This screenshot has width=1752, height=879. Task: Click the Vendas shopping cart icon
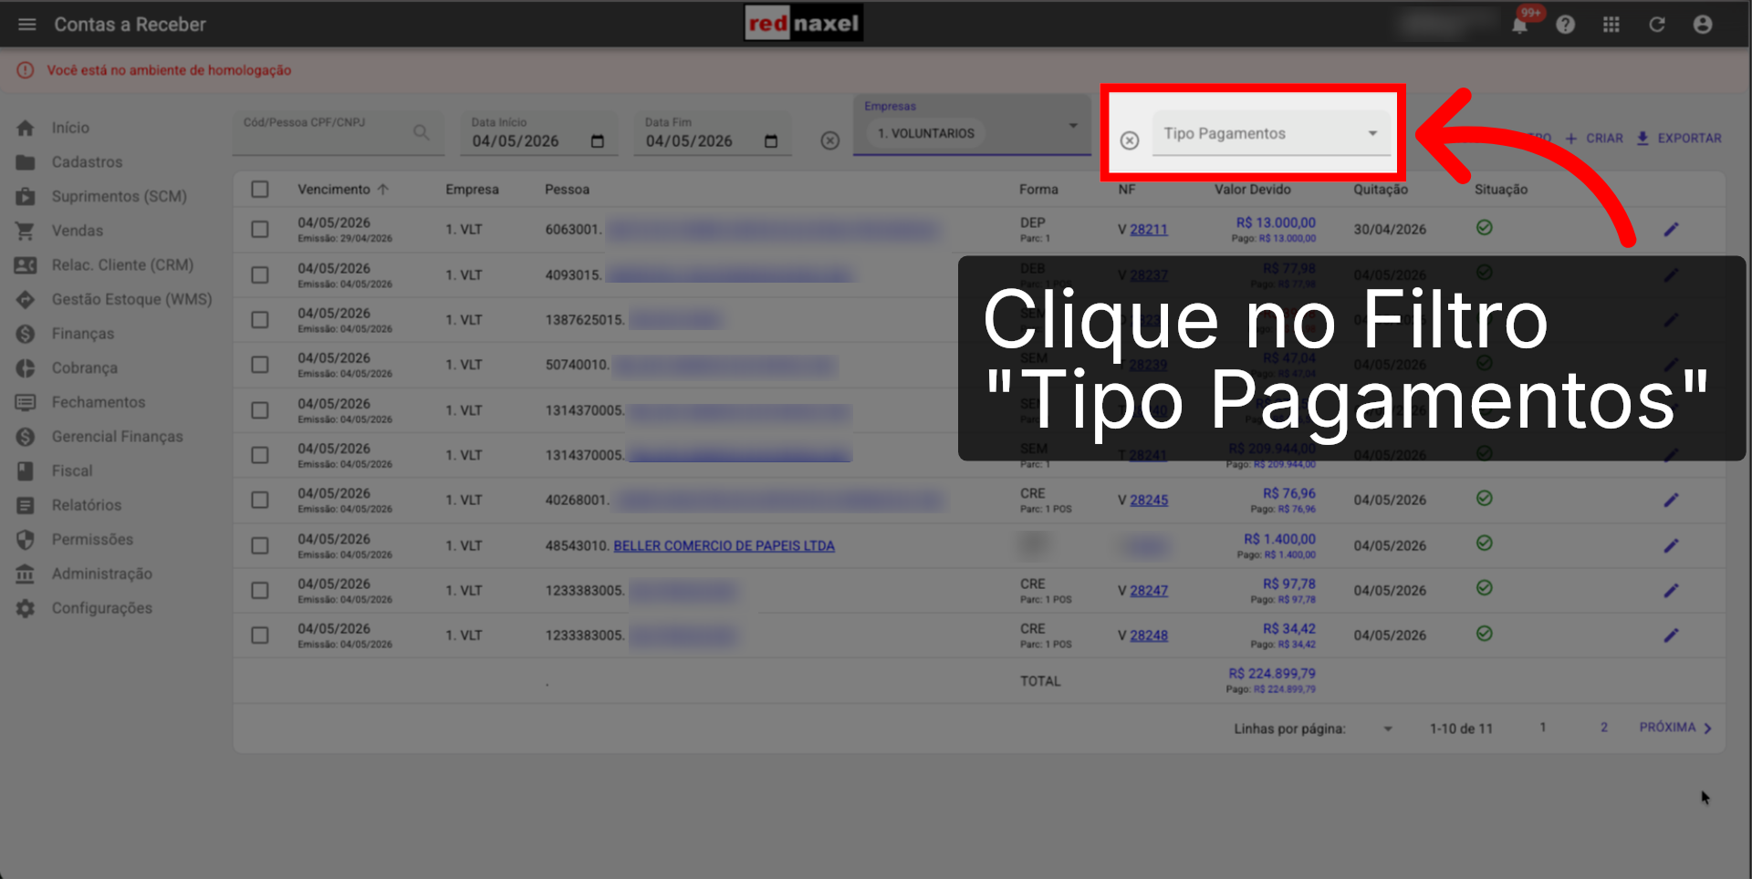tap(26, 231)
